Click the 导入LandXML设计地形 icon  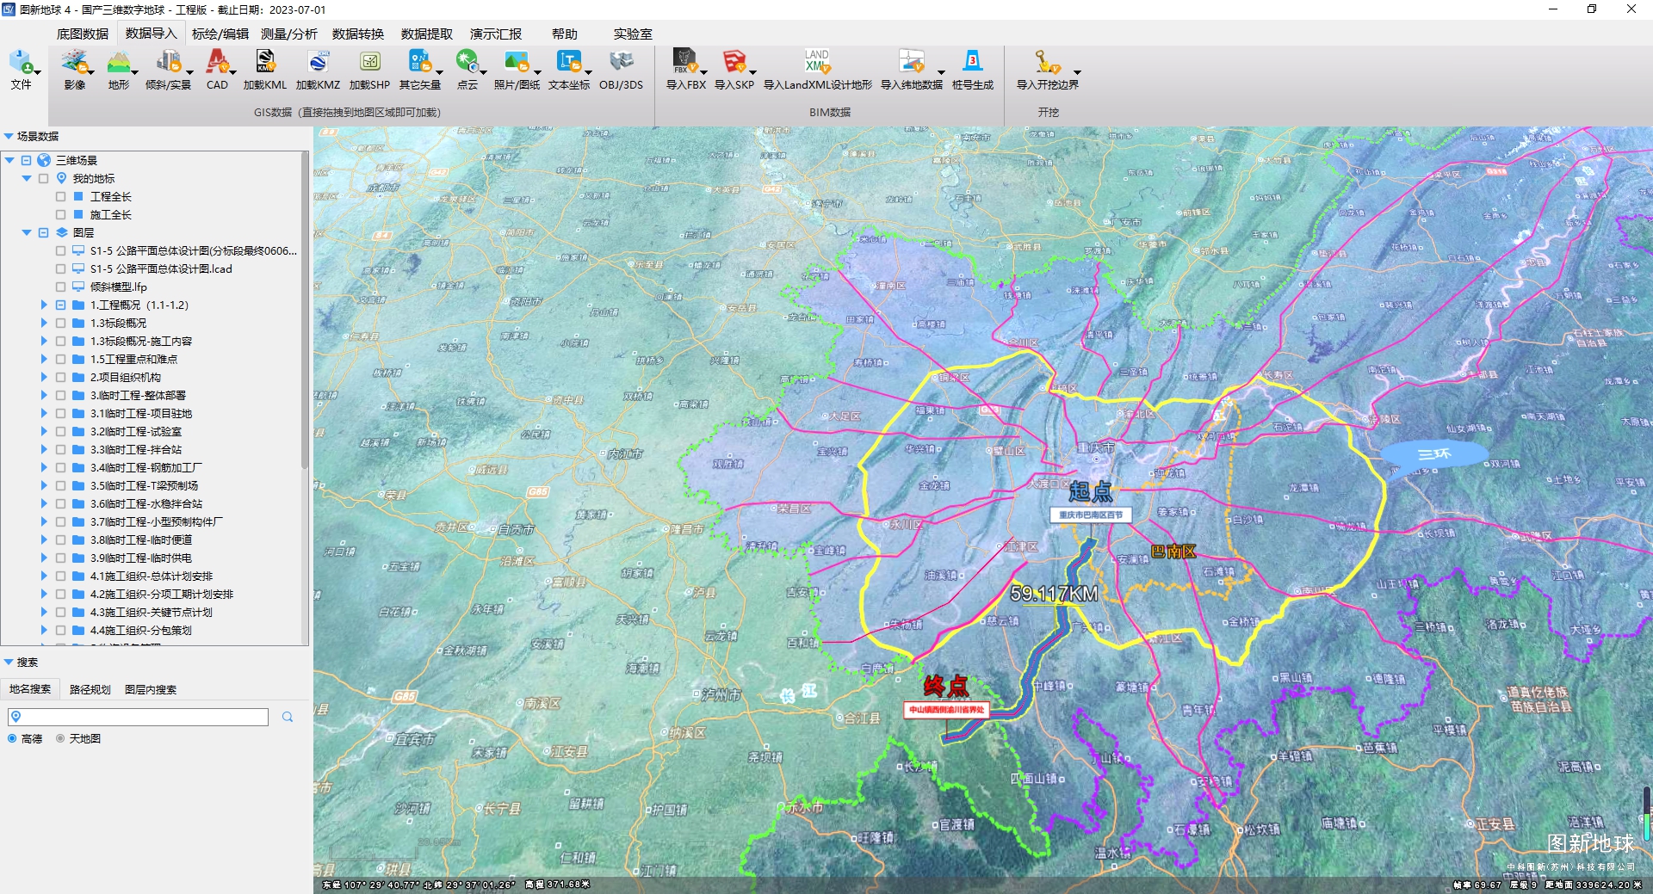click(817, 63)
